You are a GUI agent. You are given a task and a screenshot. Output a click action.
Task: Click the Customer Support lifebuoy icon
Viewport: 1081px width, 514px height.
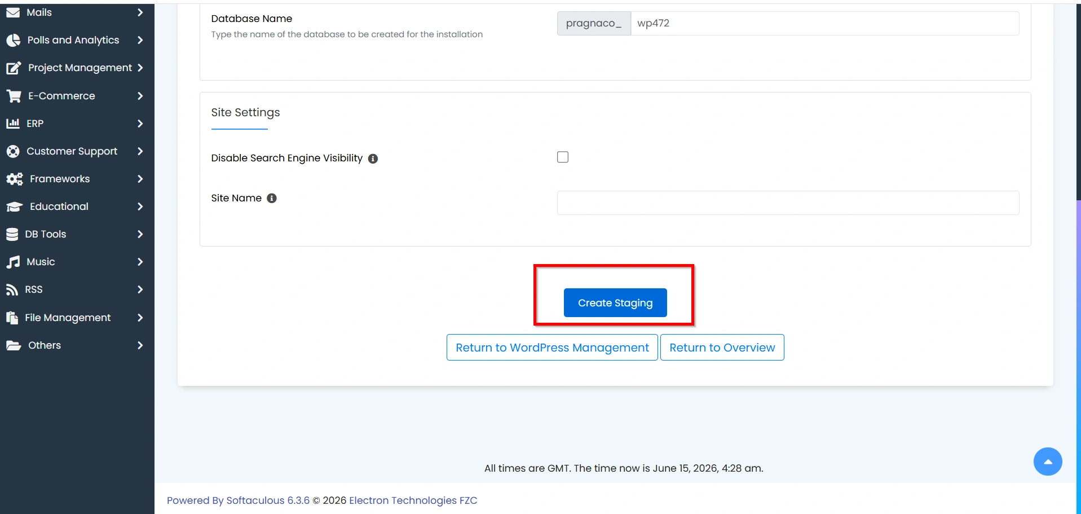pyautogui.click(x=12, y=151)
